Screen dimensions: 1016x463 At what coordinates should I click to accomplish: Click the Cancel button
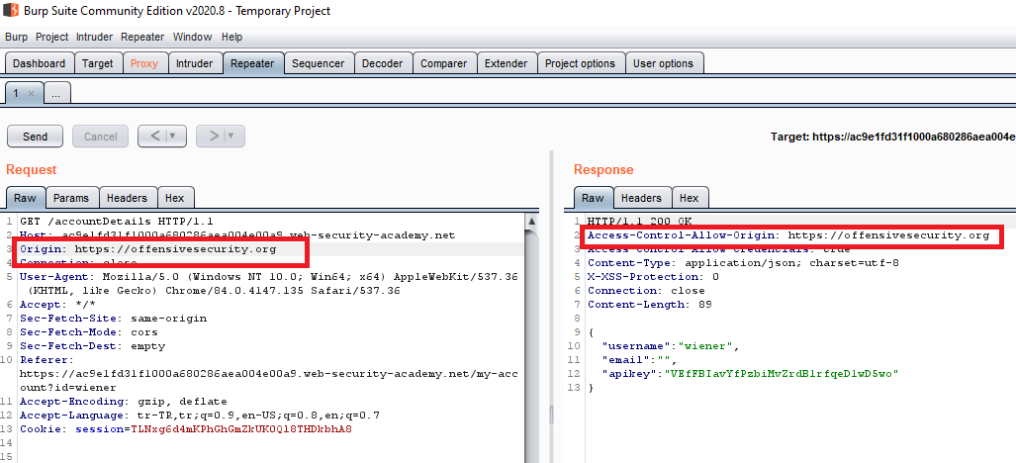click(101, 136)
